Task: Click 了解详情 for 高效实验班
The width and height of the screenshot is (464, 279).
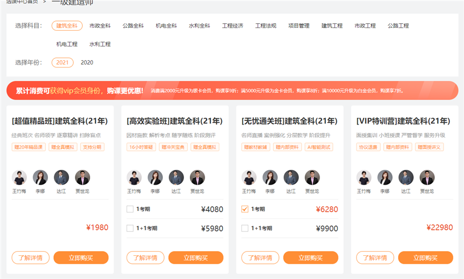Action: [145, 258]
